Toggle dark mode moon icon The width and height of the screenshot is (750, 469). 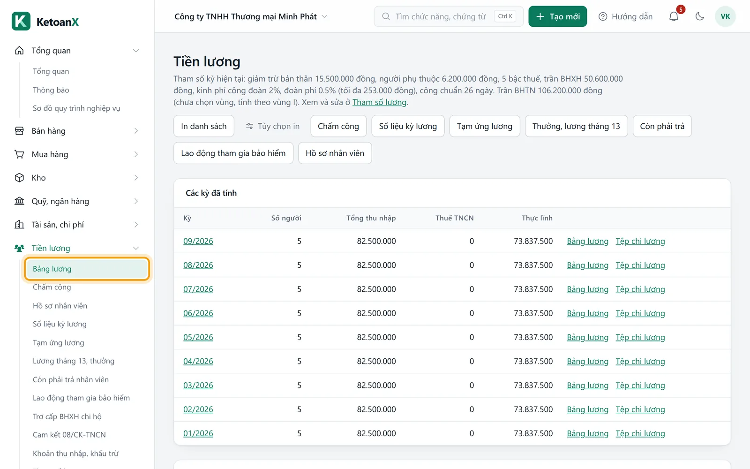click(700, 16)
